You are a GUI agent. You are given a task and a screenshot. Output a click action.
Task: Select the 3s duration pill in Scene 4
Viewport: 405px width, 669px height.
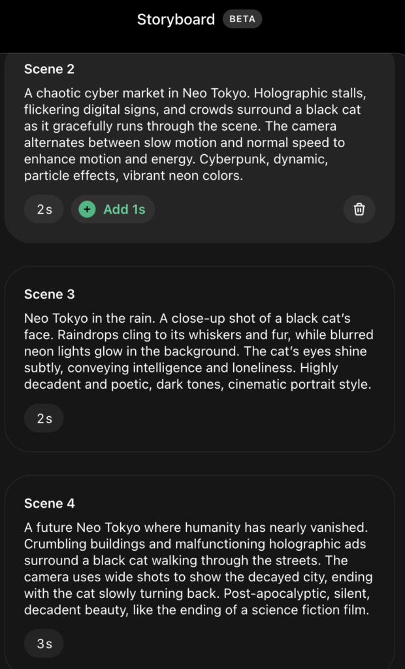coord(44,644)
